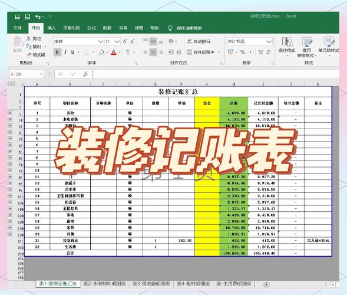This screenshot has height=295, width=347.
Task: Open the Merge and Center dropdown arrow
Action: (x=219, y=53)
